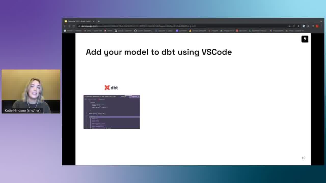Open the second GitHub-icon bookmark
Viewport: 326px width, 183px height.
pos(143,31)
